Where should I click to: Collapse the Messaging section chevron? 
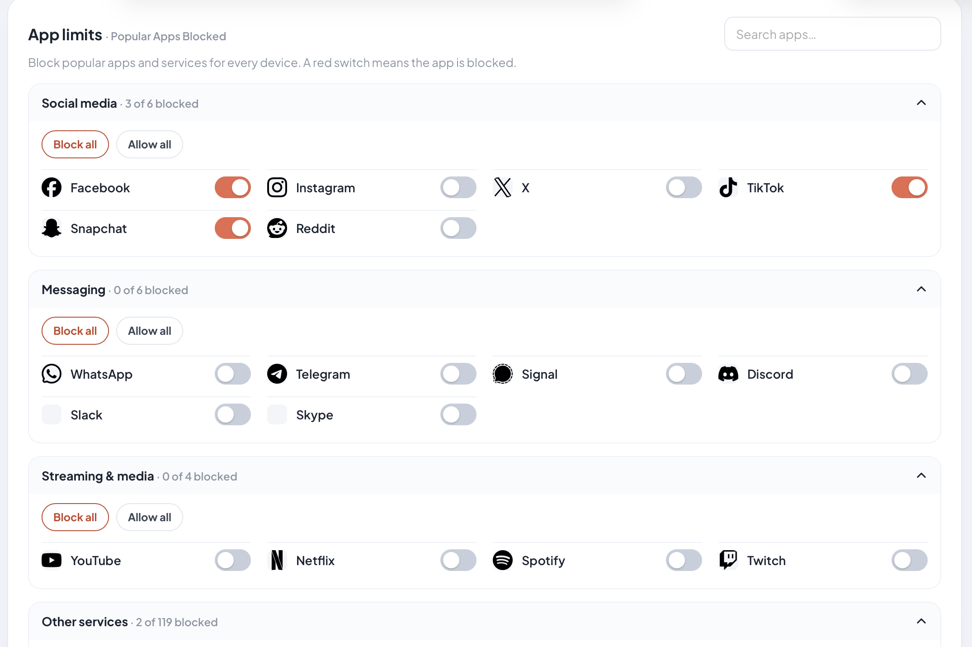pyautogui.click(x=921, y=289)
